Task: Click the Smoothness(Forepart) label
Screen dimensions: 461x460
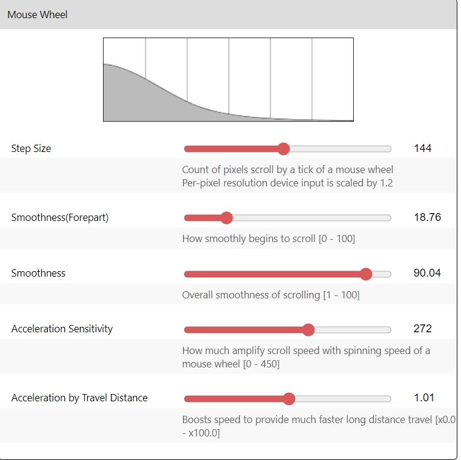Action: point(60,217)
